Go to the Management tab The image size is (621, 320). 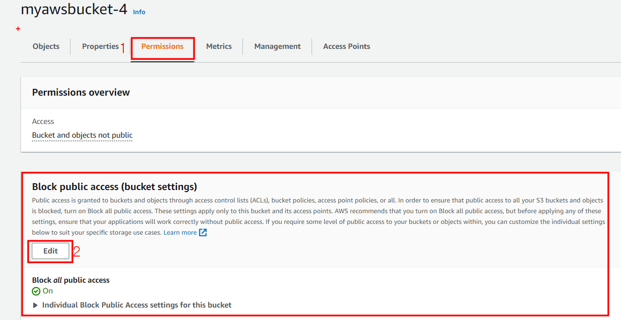click(x=278, y=46)
